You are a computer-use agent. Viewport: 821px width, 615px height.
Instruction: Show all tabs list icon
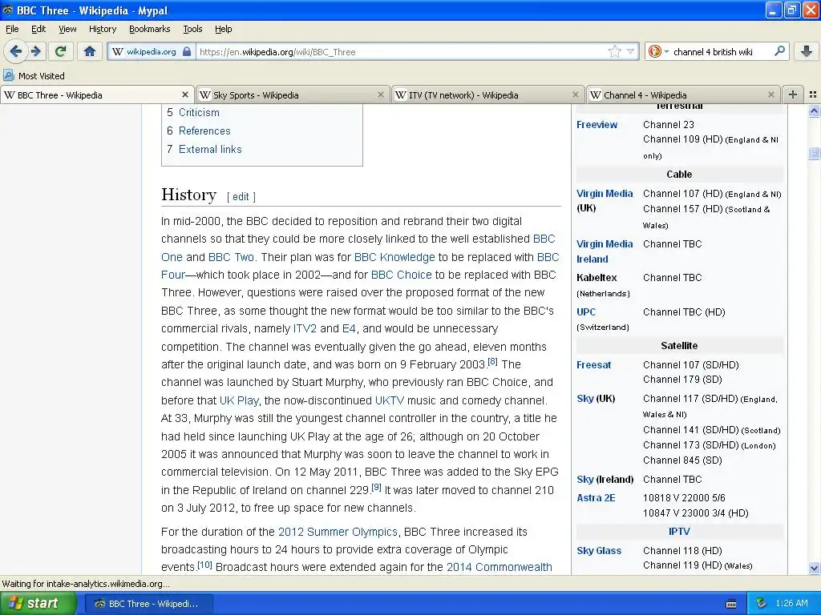click(x=813, y=94)
